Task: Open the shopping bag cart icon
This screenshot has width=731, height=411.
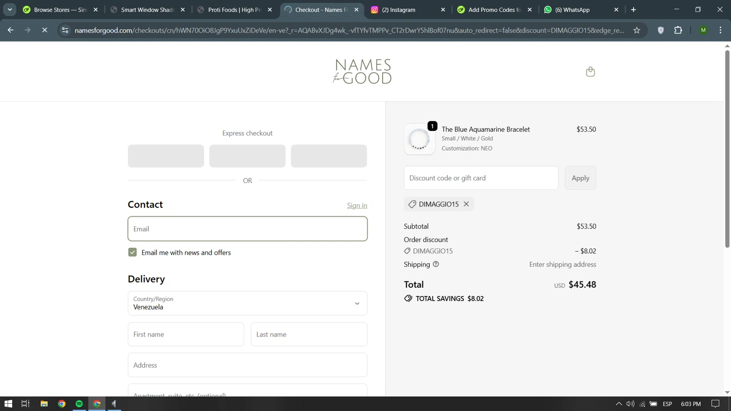Action: (590, 72)
